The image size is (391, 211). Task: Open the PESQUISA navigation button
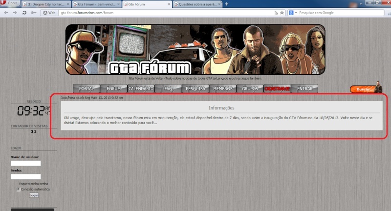pos(195,89)
